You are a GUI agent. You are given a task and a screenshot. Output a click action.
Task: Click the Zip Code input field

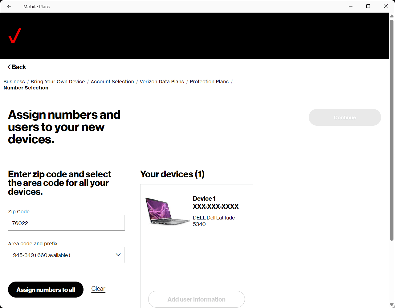click(x=66, y=223)
